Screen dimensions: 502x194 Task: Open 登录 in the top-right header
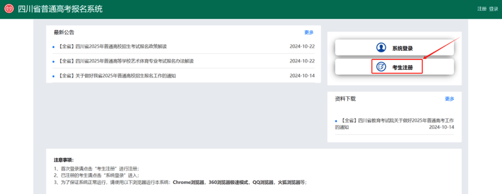(493, 9)
